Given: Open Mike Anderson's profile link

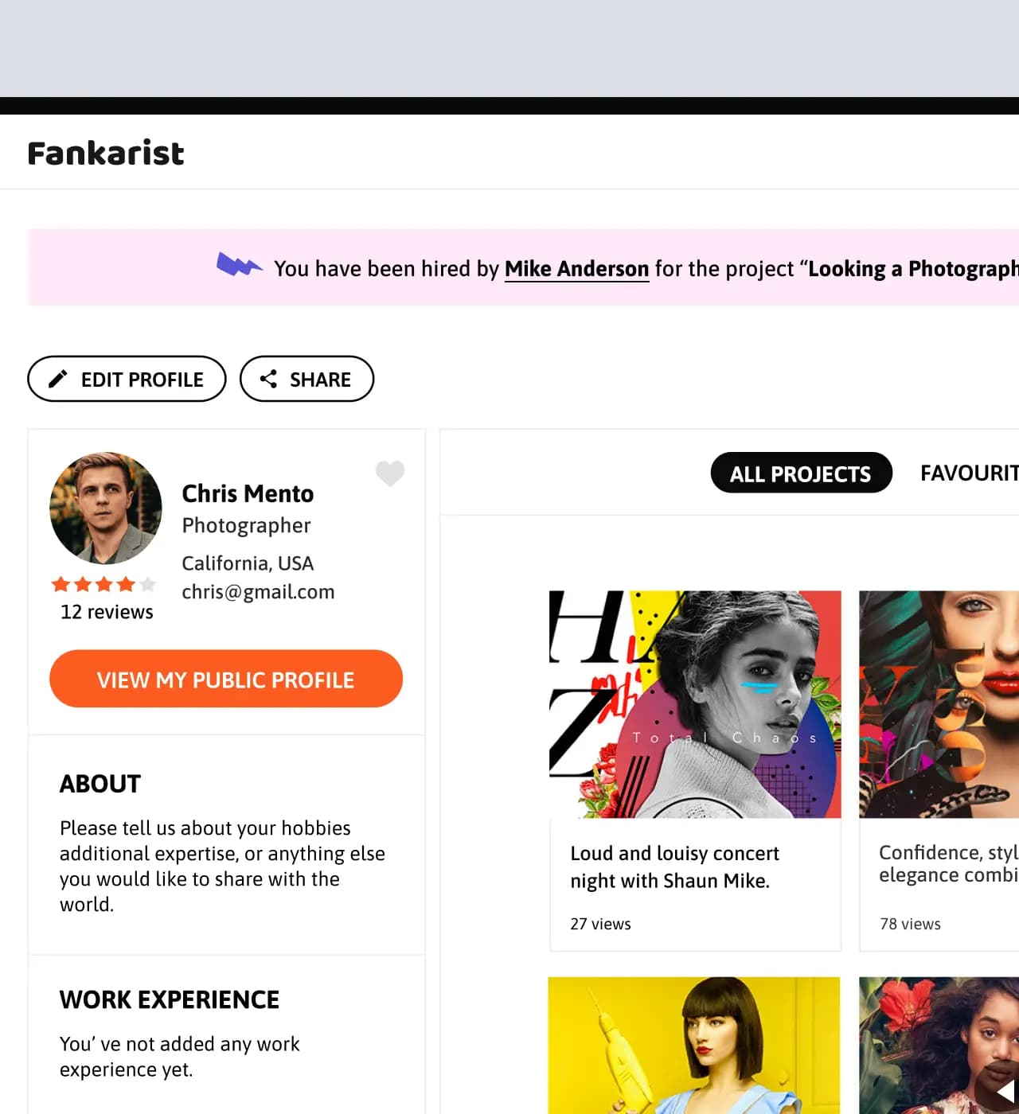Looking at the screenshot, I should pos(576,269).
